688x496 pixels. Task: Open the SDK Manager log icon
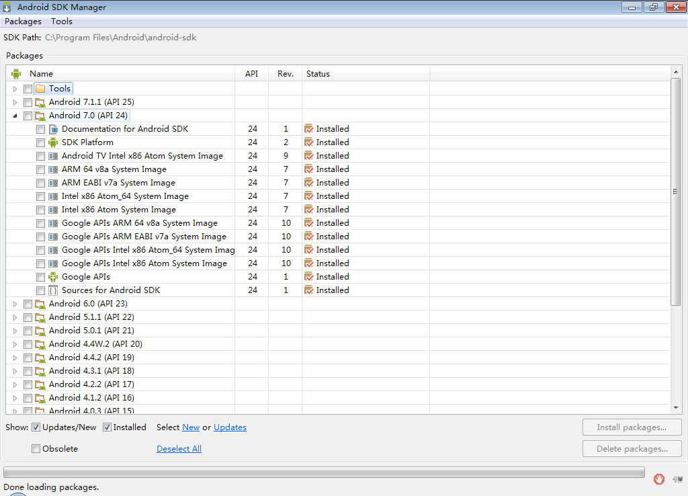[677, 479]
